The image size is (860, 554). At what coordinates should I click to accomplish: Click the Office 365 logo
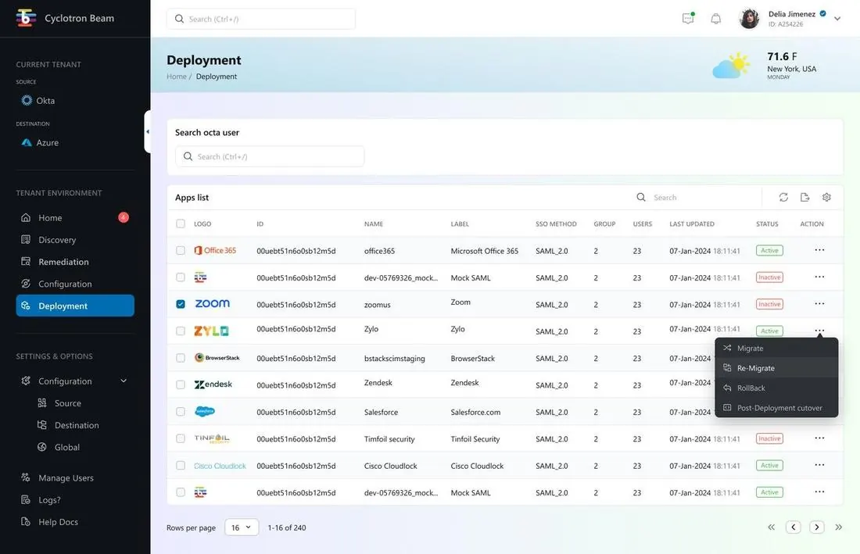pyautogui.click(x=215, y=250)
